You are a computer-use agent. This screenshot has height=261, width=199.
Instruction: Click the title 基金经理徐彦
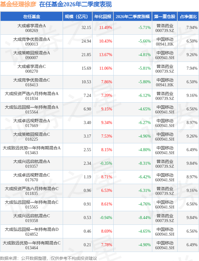(x=18, y=4)
